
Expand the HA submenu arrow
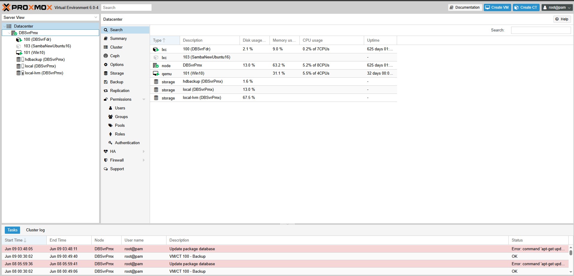tap(144, 151)
